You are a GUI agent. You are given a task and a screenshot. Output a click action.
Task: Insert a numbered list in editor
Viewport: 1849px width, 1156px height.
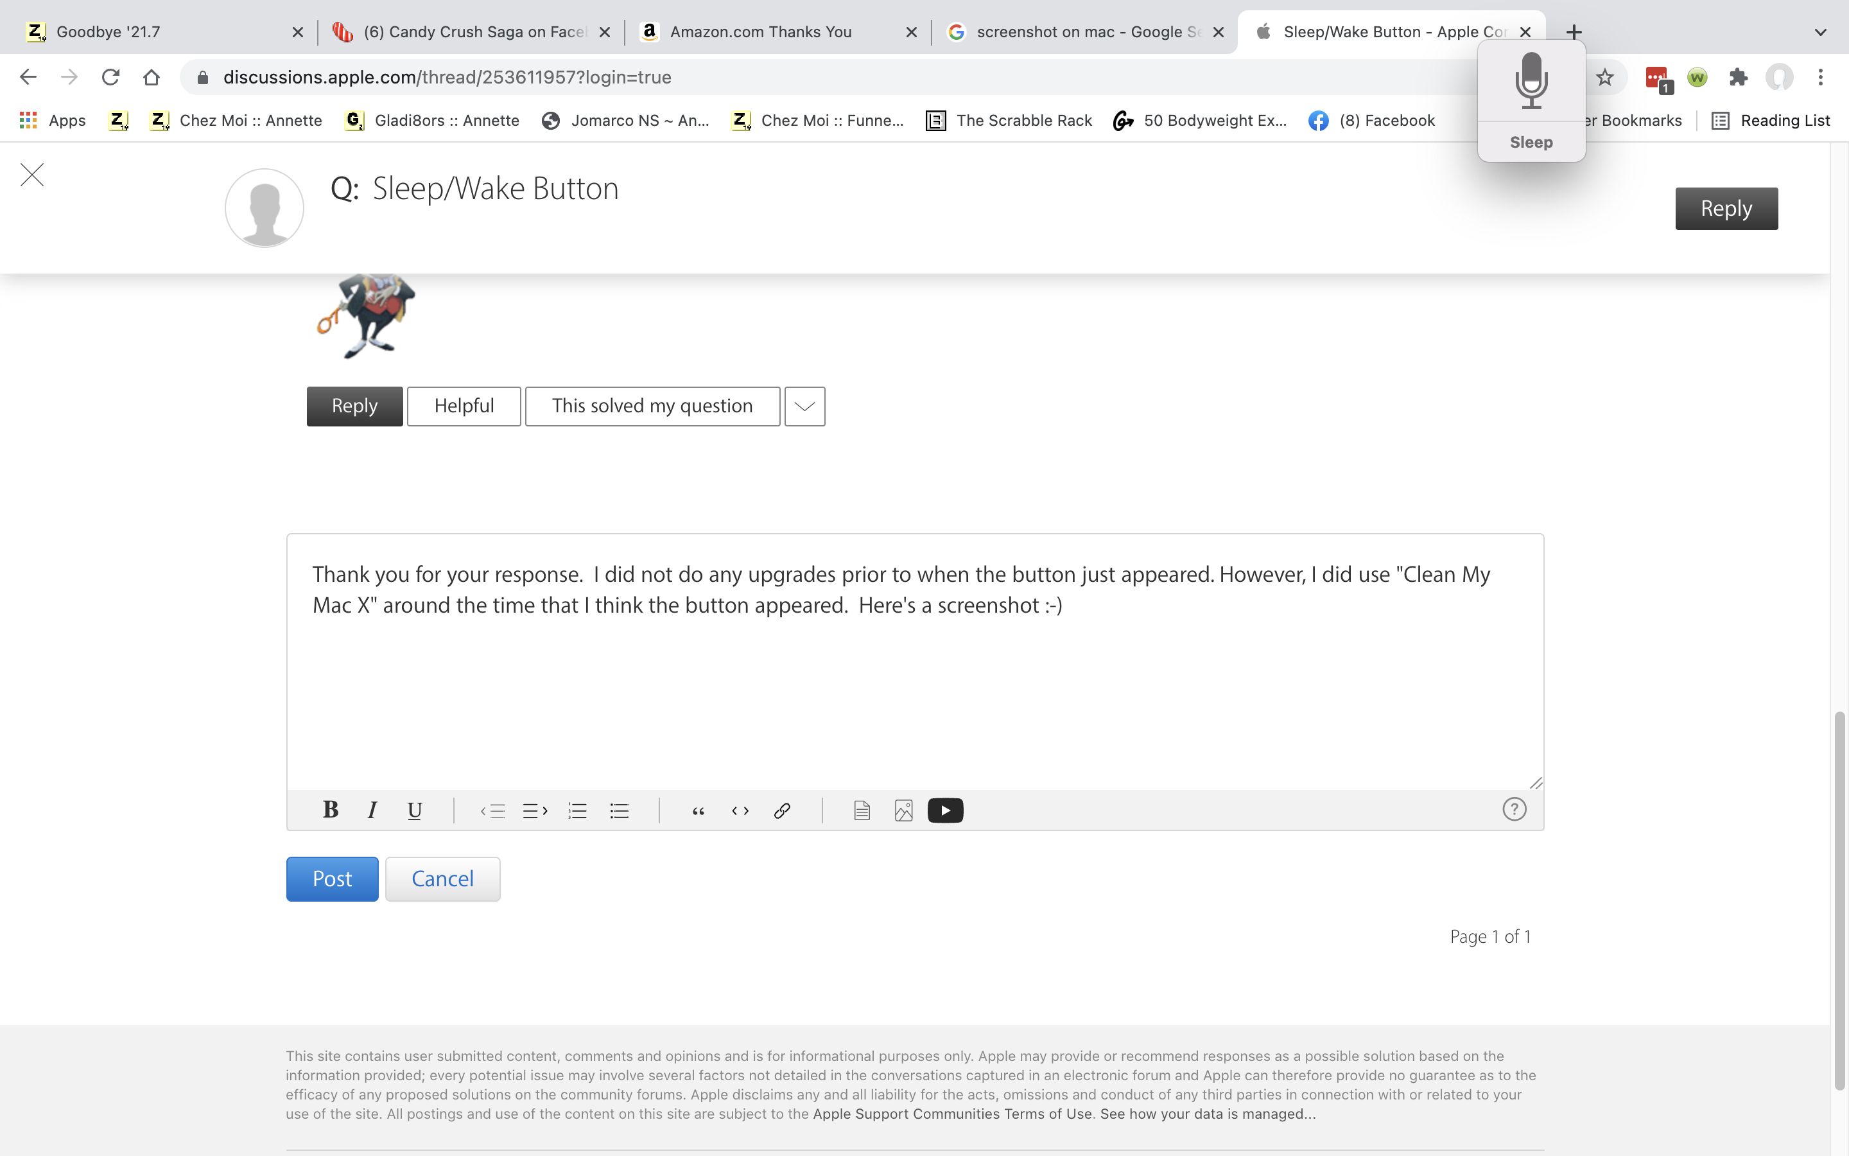[578, 810]
